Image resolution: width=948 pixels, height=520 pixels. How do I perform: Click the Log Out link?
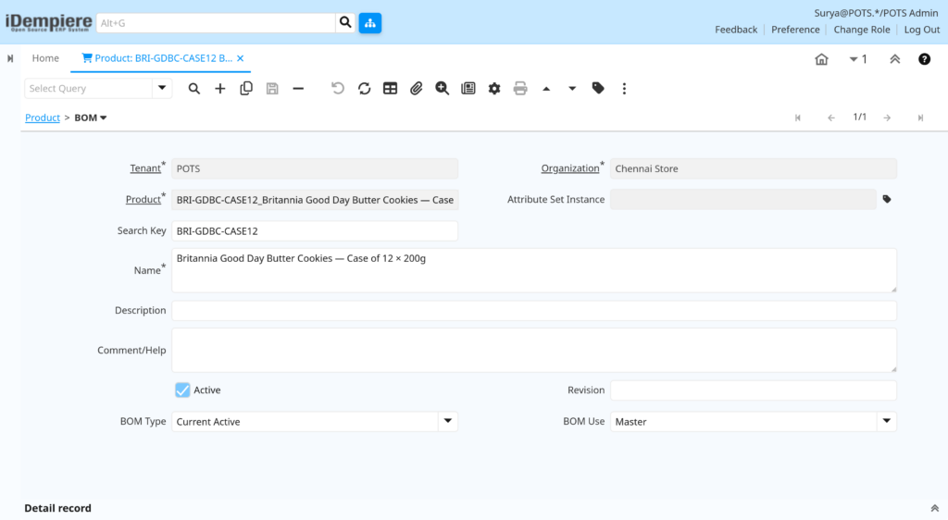coord(922,30)
